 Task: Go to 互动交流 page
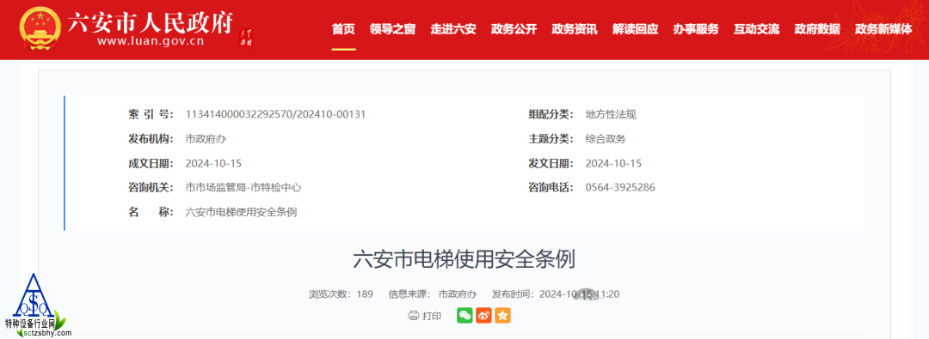[x=757, y=29]
